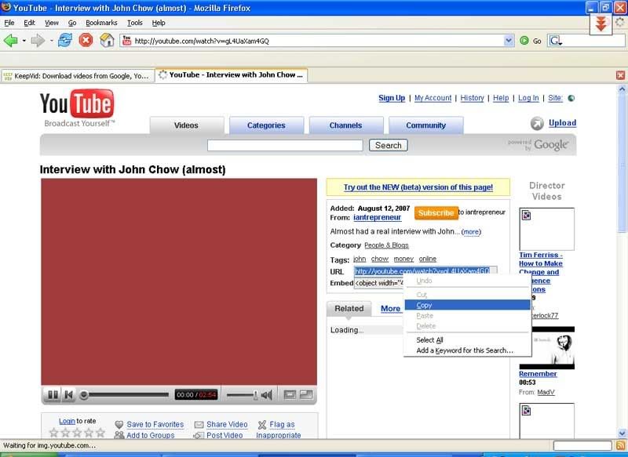
Task: Click the Embed code text field
Action: [x=378, y=283]
